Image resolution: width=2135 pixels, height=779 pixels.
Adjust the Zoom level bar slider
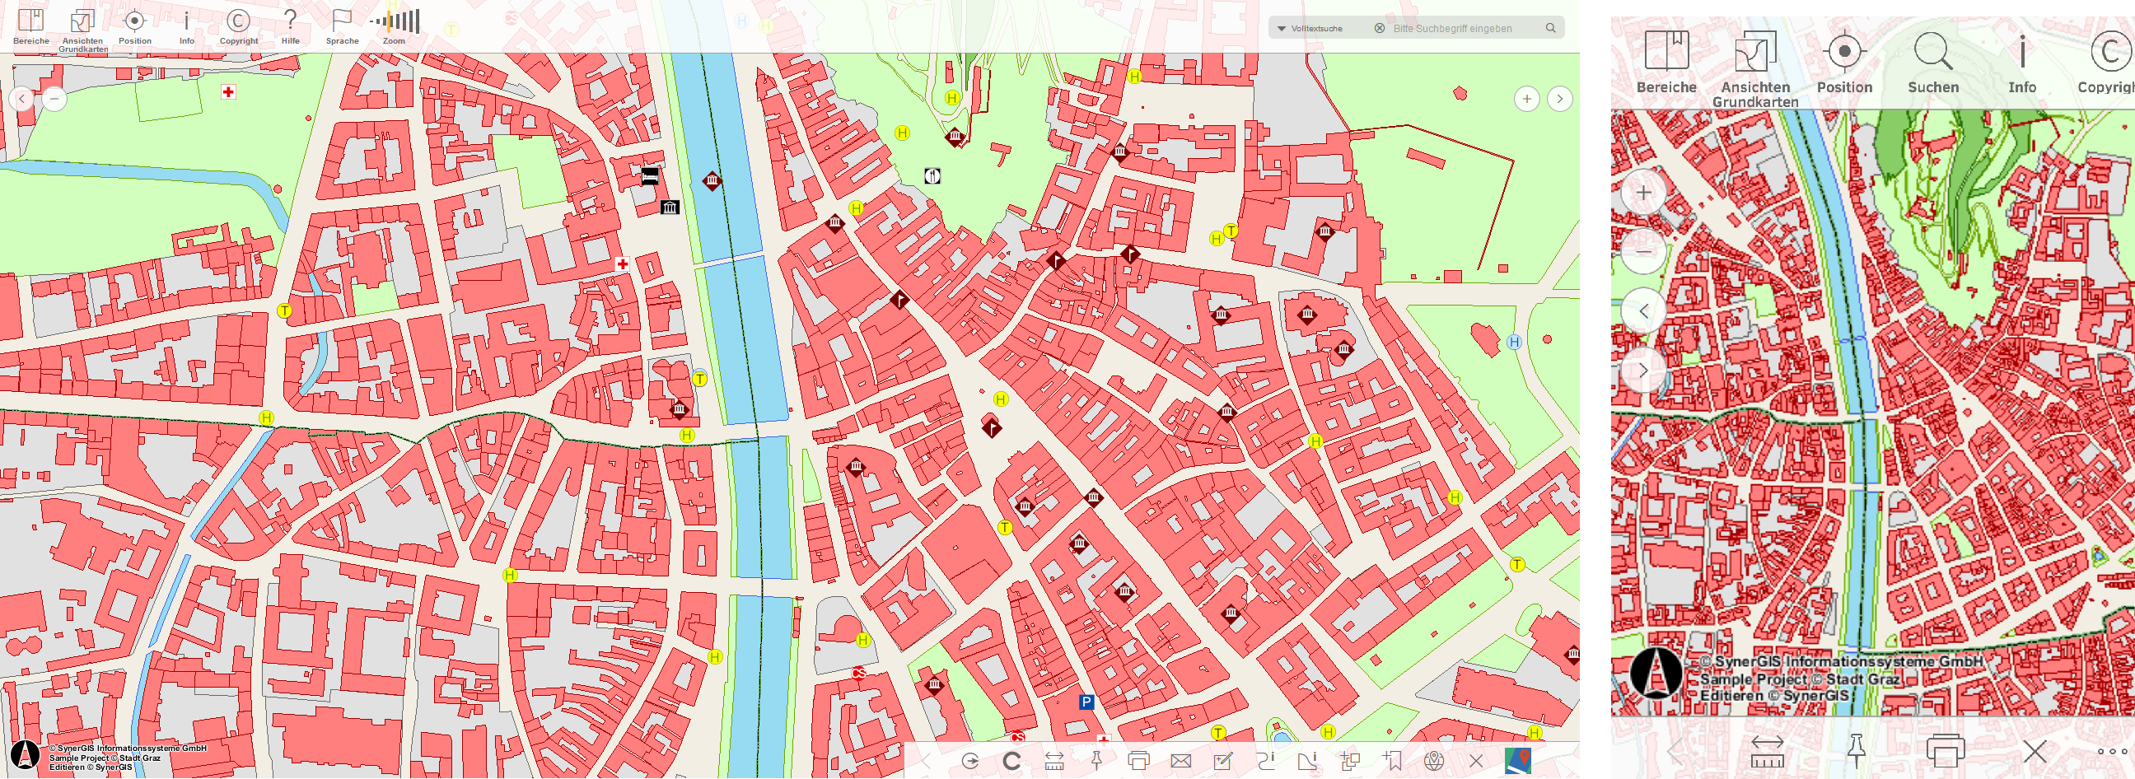pos(395,22)
